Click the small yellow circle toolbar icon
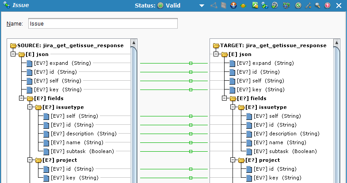This screenshot has width=347, height=183. 243,6
